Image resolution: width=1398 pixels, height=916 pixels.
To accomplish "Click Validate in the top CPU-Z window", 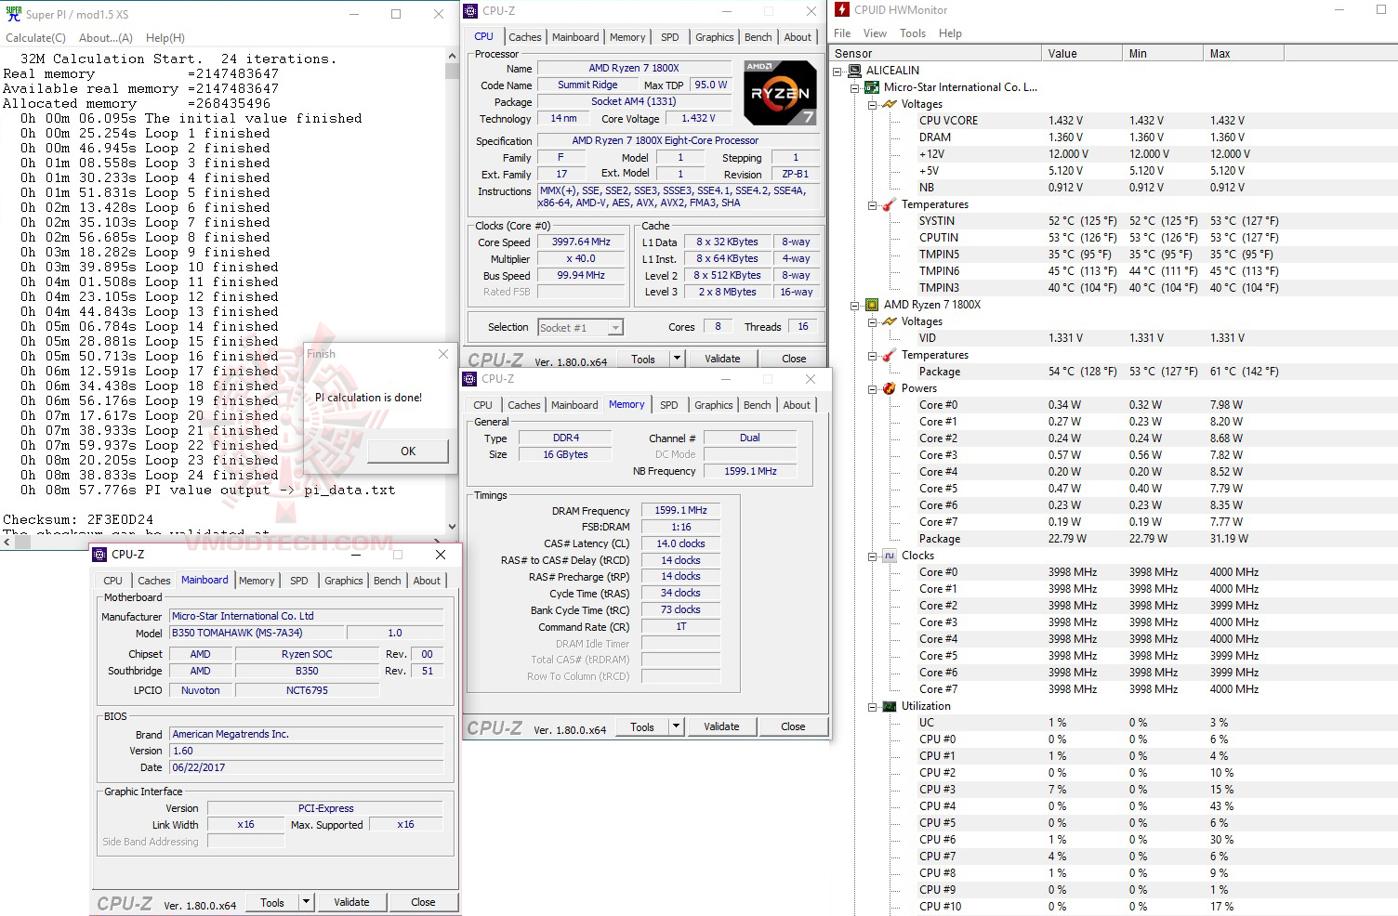I will pyautogui.click(x=722, y=359).
